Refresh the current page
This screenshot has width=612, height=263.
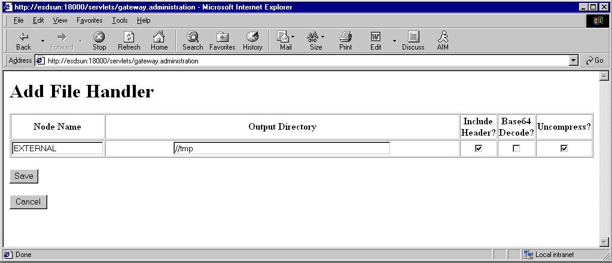click(129, 41)
